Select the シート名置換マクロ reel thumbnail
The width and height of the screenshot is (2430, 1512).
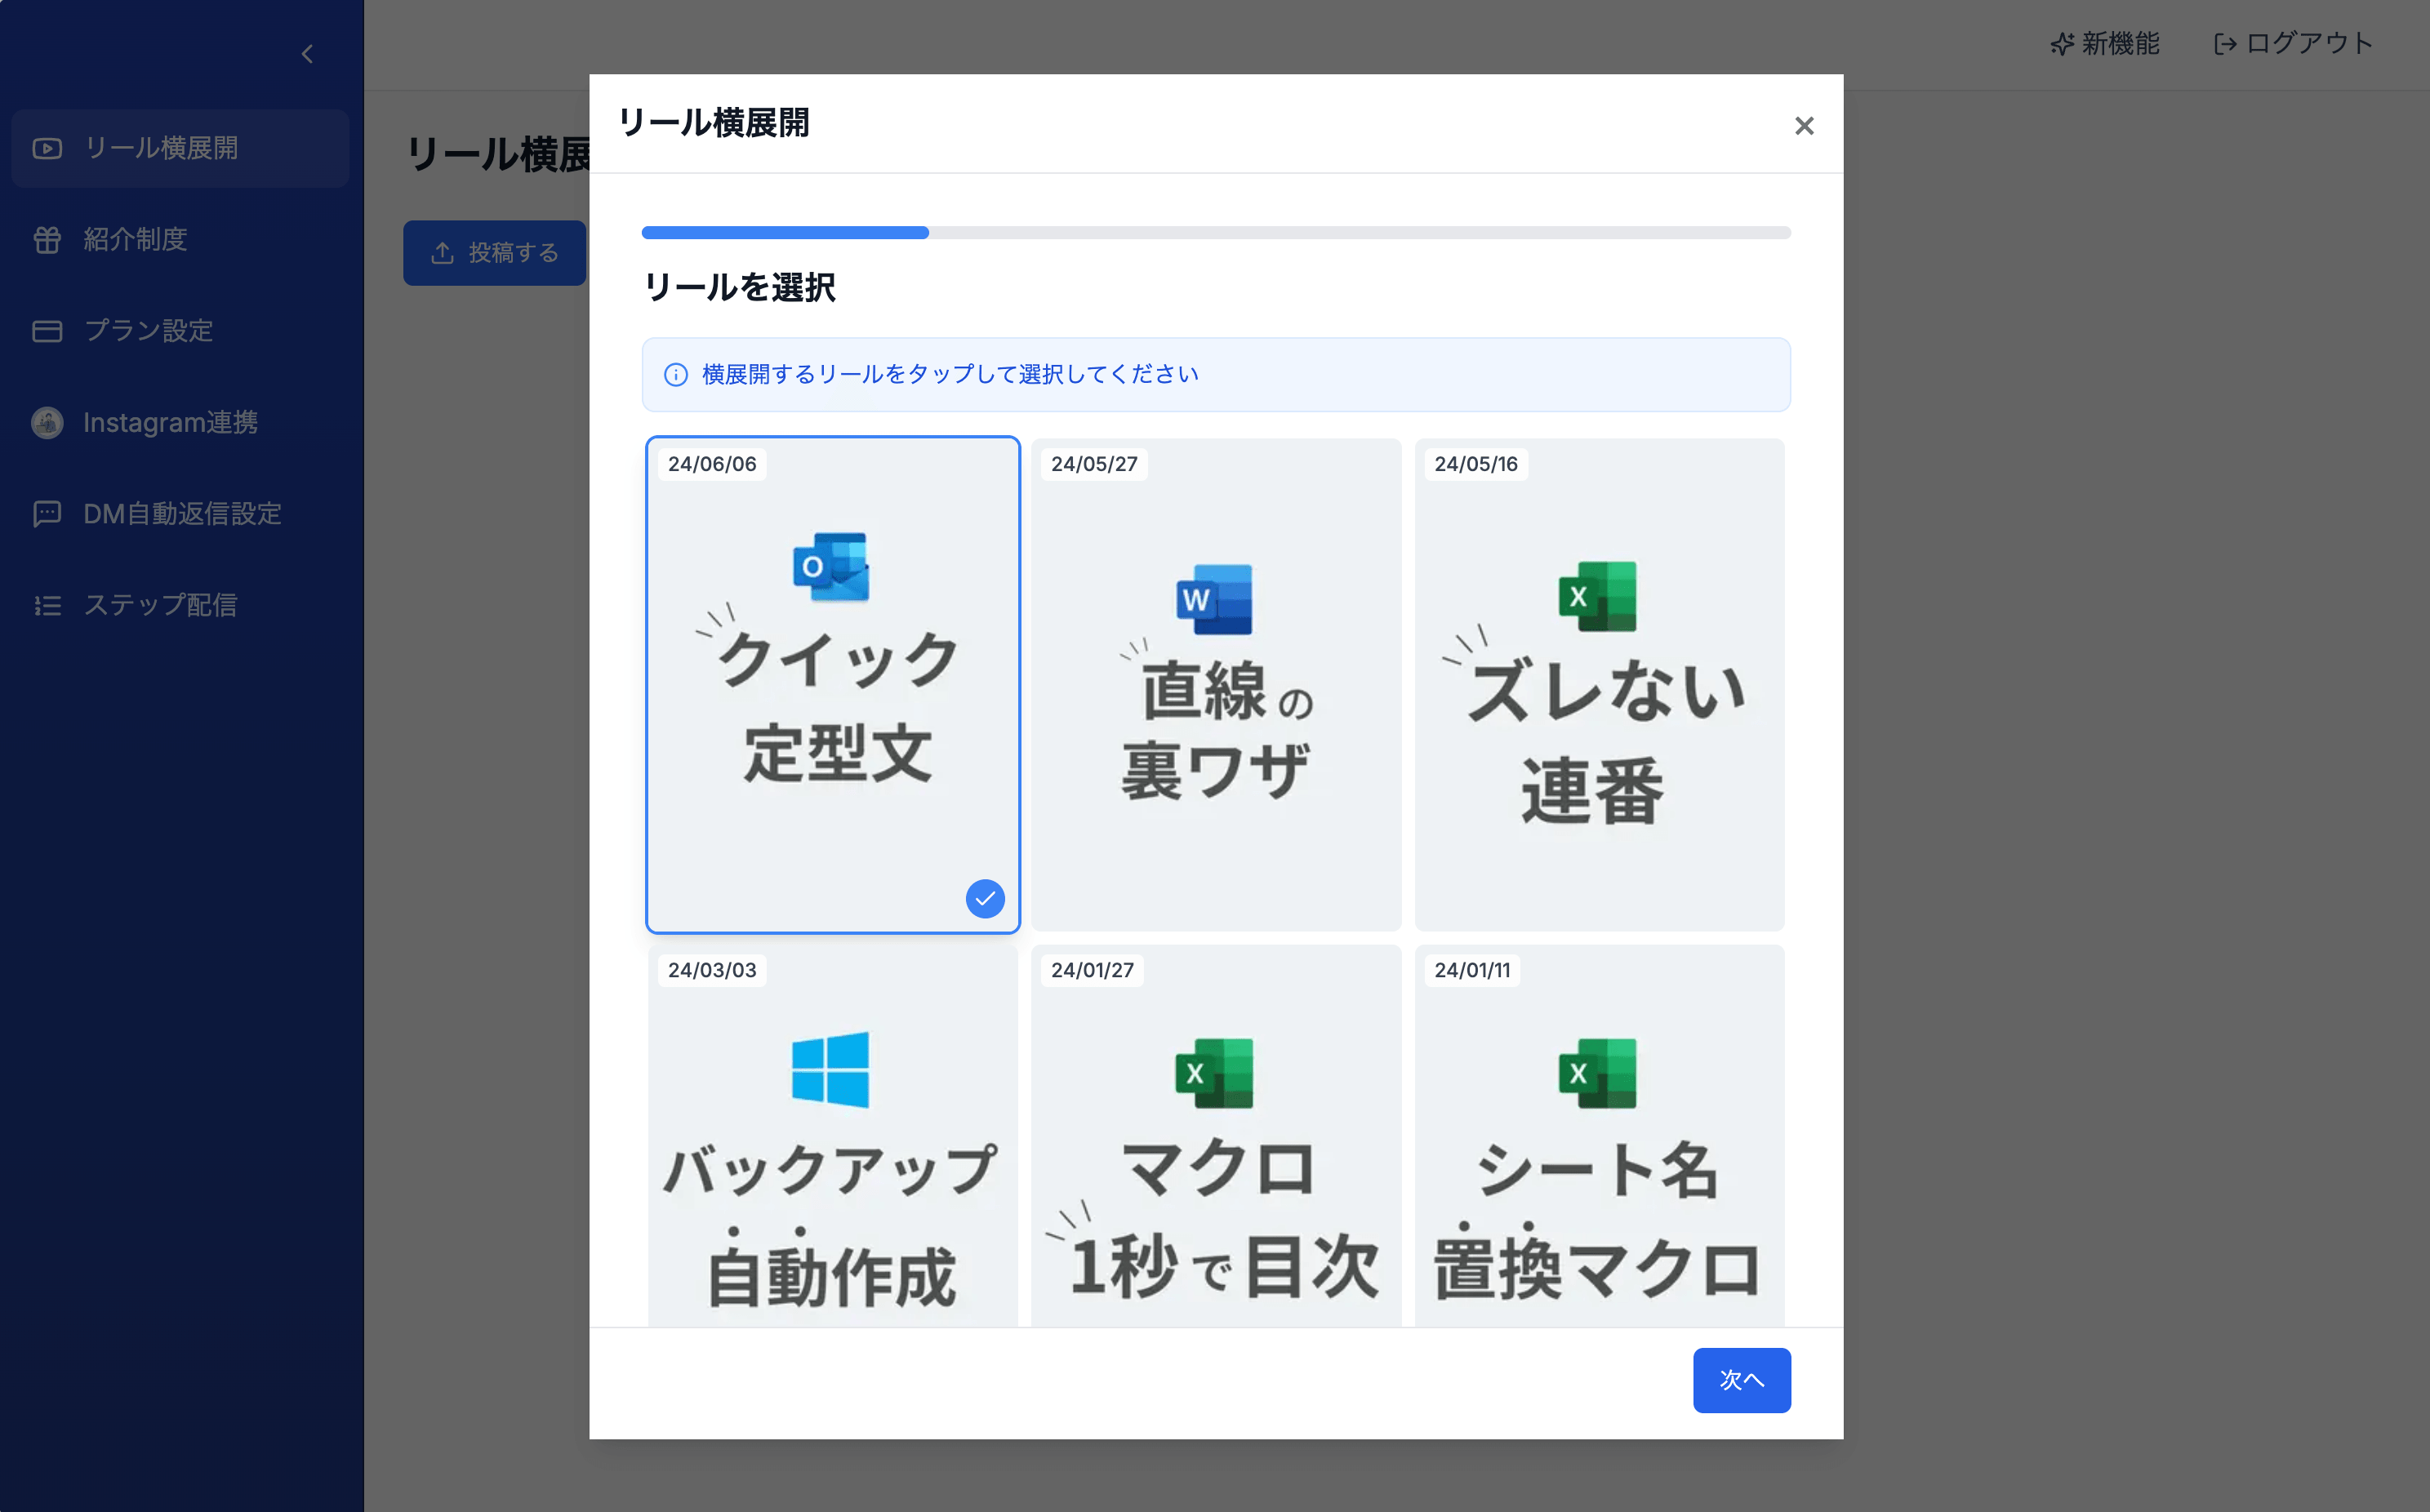[x=1599, y=1136]
